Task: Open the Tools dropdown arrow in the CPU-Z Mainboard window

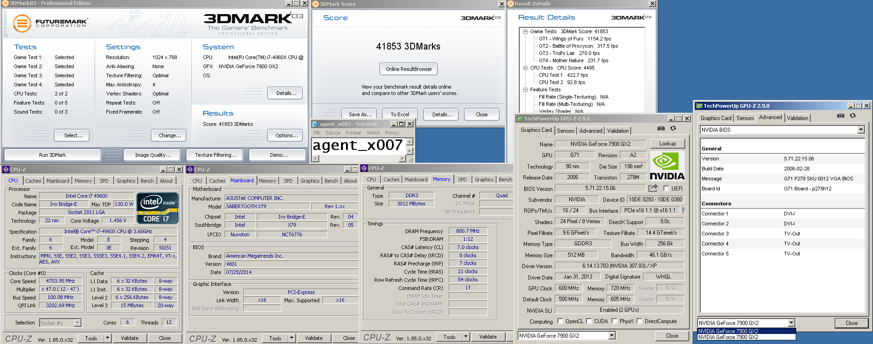Action: pos(292,338)
